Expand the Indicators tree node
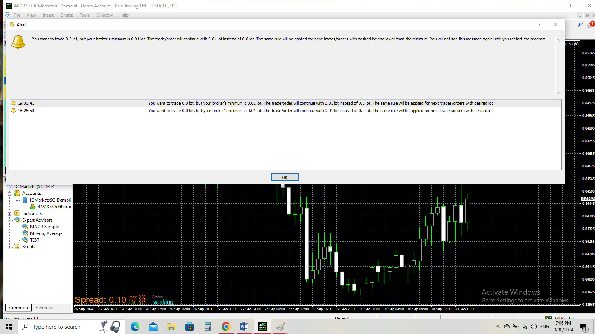This screenshot has height=334, width=595. [x=10, y=214]
